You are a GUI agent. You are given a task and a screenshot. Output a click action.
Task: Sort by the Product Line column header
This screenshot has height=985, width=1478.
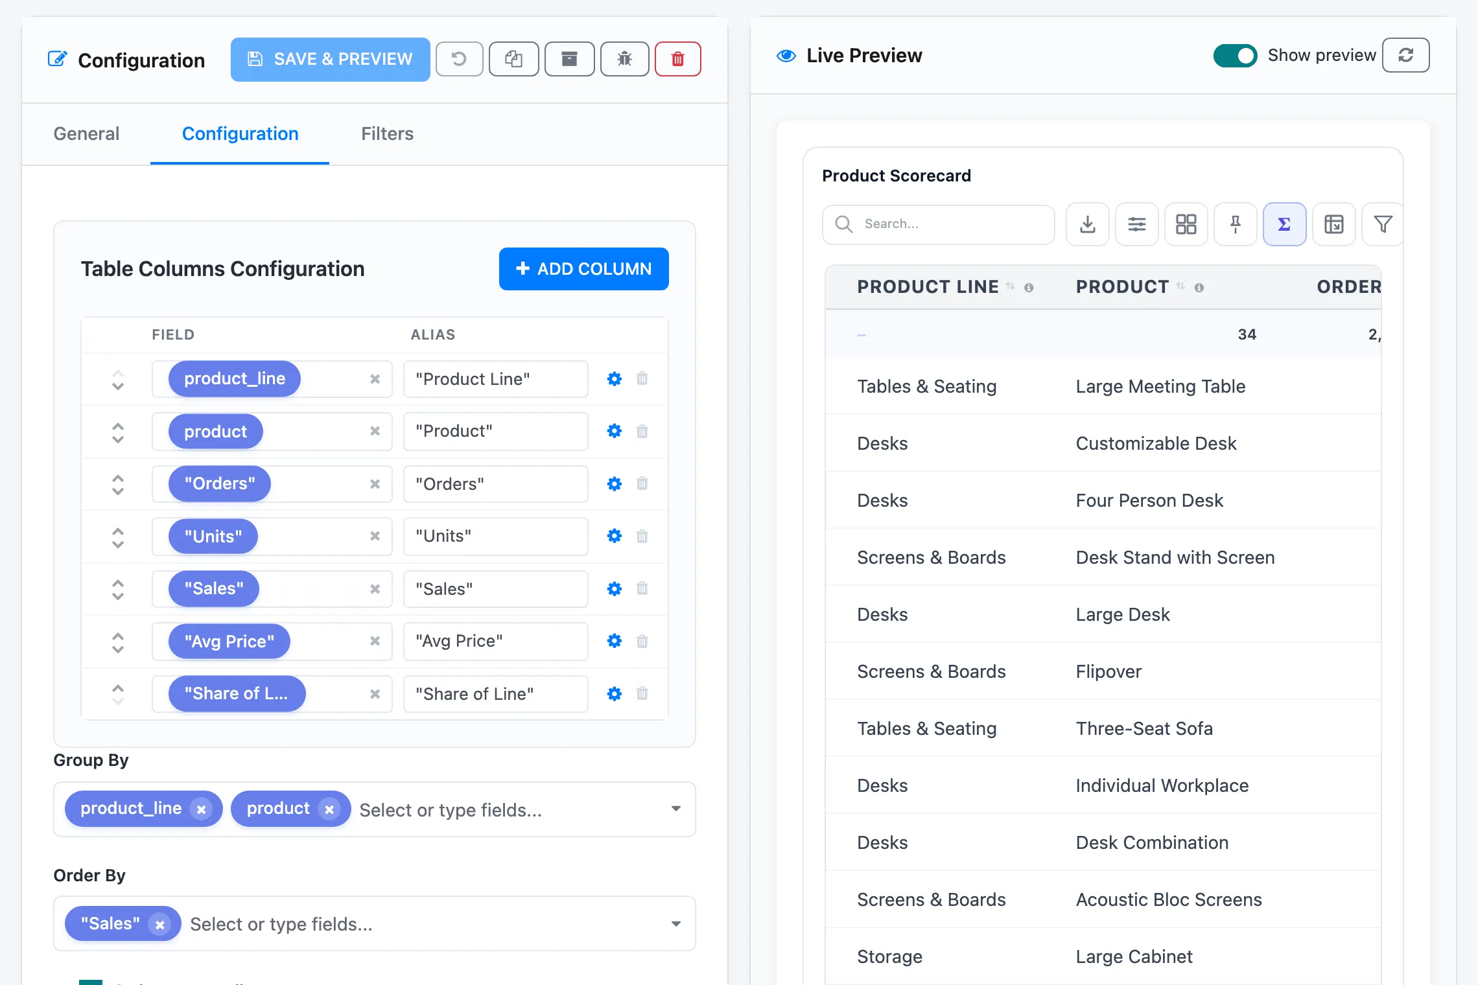[928, 287]
